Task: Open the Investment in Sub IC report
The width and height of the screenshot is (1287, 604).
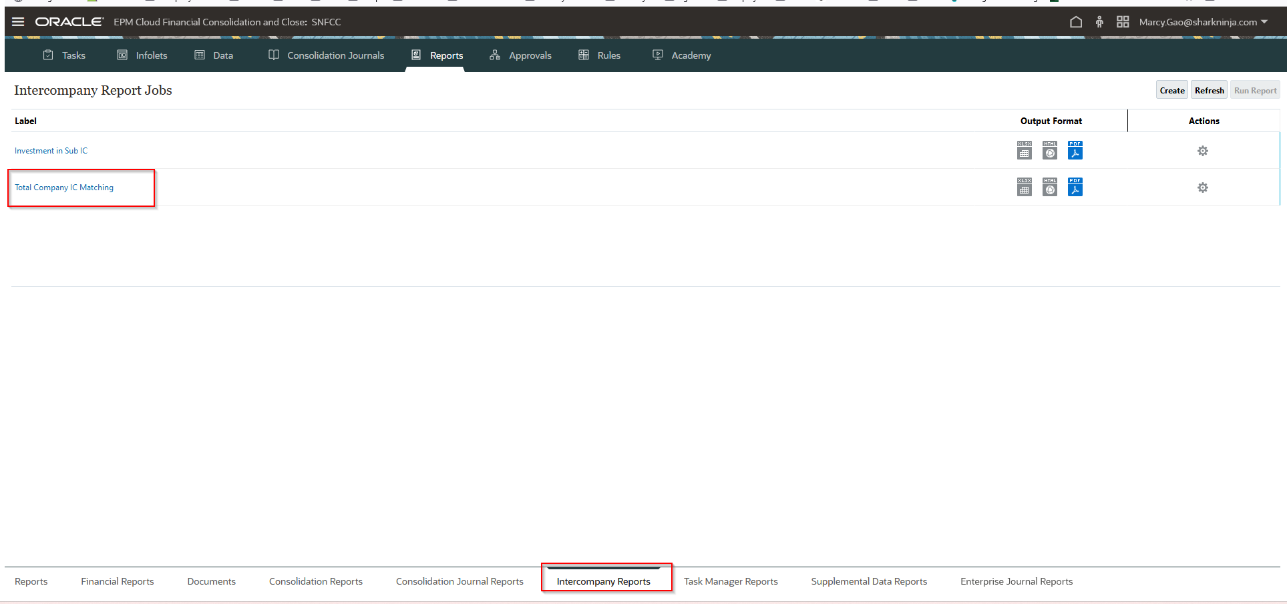Action: coord(51,150)
